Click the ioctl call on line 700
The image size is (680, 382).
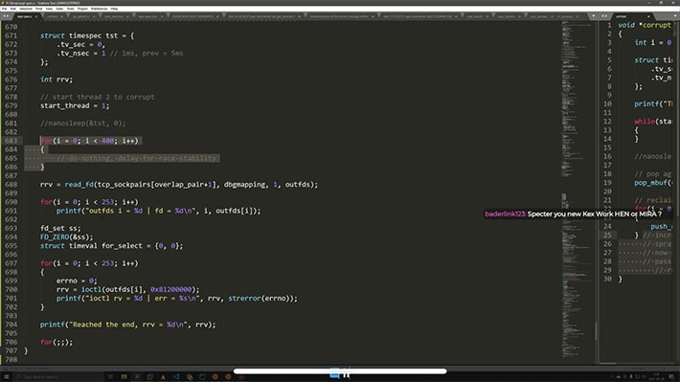(128, 289)
